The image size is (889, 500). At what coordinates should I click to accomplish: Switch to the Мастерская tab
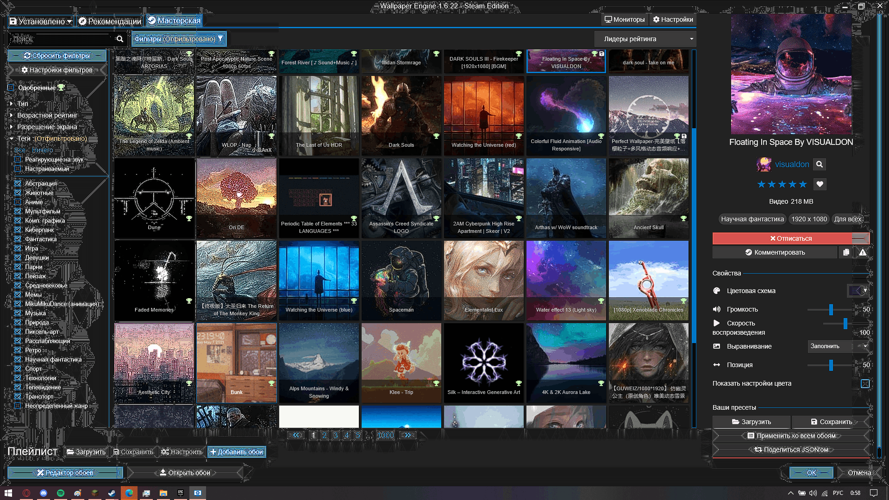(x=174, y=20)
